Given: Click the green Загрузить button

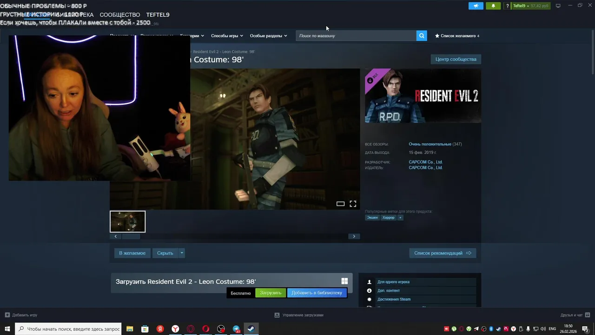Looking at the screenshot, I should click(271, 293).
